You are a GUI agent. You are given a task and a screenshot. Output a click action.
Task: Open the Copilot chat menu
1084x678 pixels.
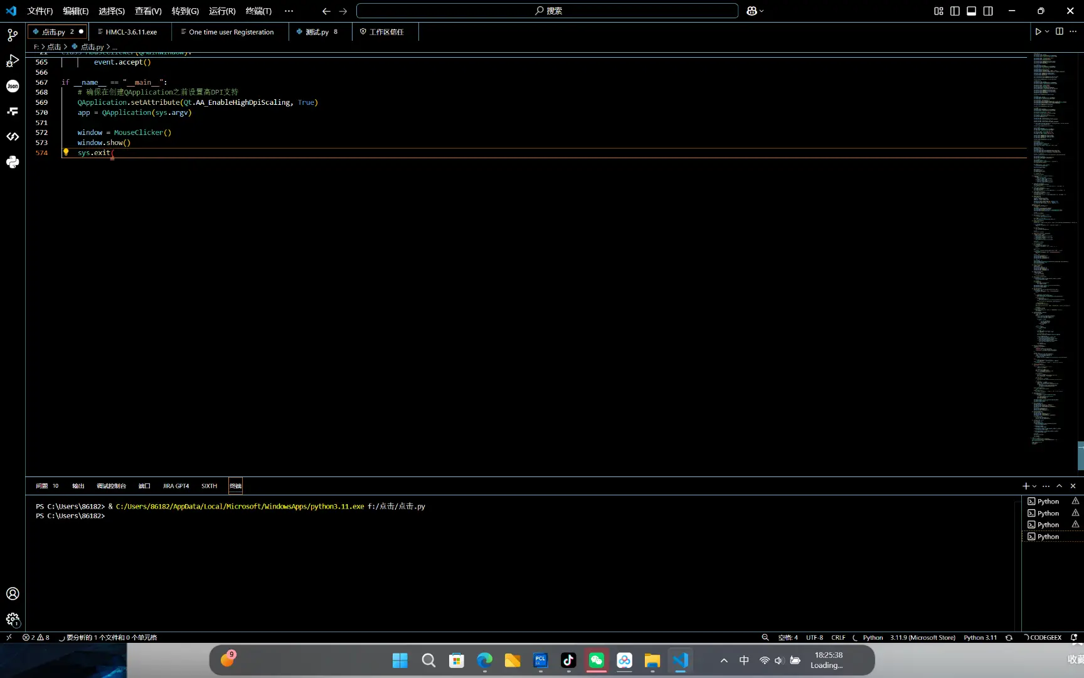755,11
